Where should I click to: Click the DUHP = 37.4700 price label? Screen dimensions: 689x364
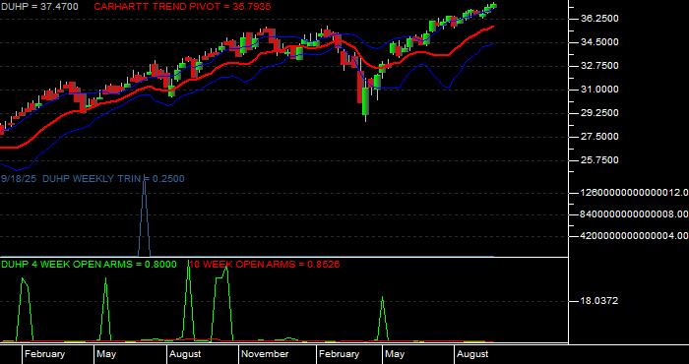tap(40, 6)
